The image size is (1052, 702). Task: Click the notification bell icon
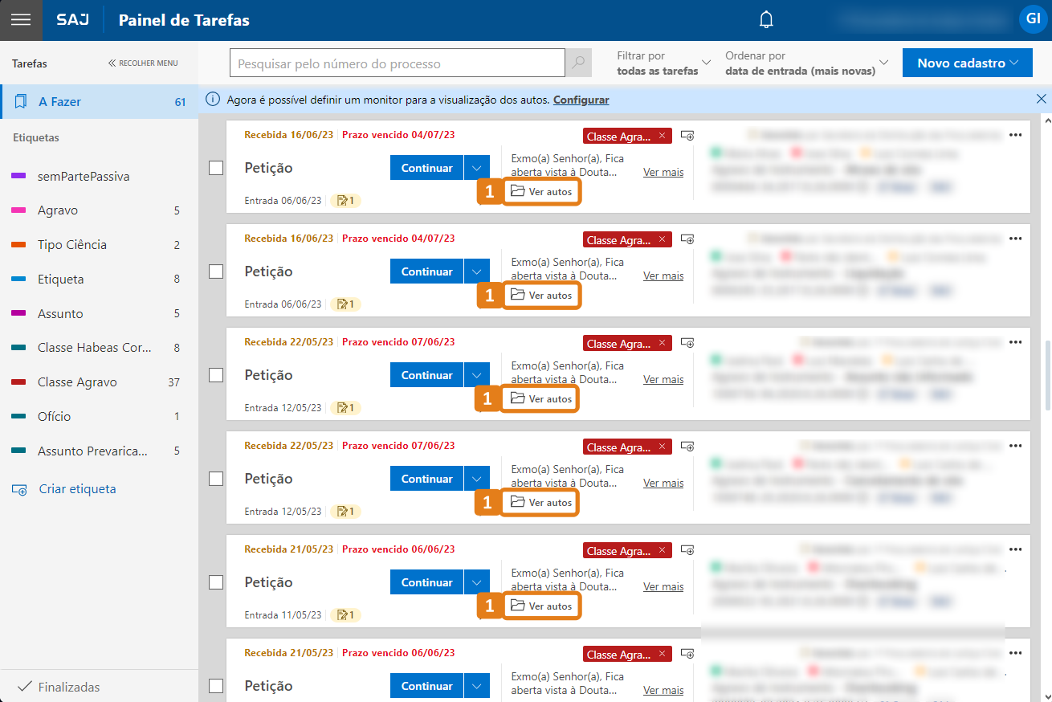767,20
